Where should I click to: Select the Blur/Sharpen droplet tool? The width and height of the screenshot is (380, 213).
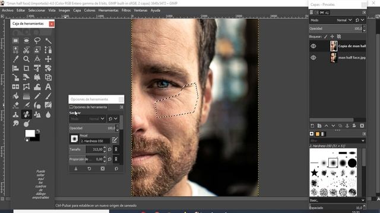pyautogui.click(x=48, y=114)
